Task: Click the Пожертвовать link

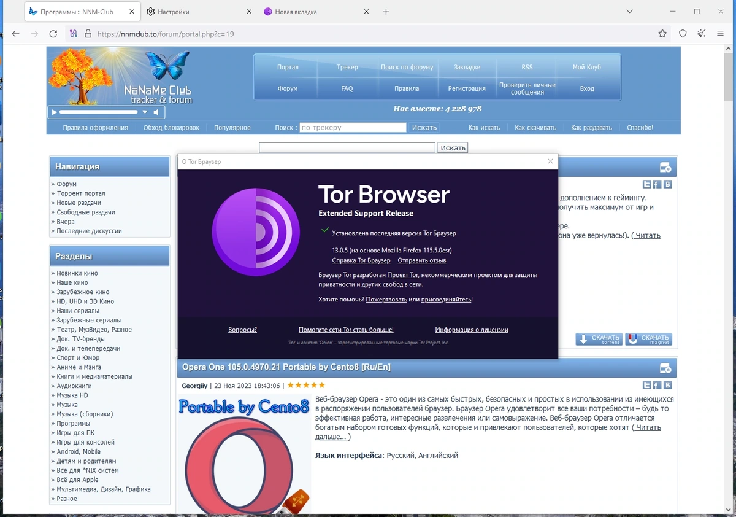Action: click(386, 300)
